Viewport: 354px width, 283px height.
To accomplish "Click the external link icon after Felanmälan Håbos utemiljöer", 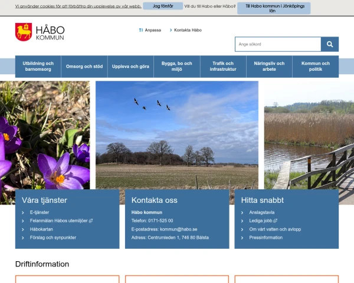I will (91, 221).
